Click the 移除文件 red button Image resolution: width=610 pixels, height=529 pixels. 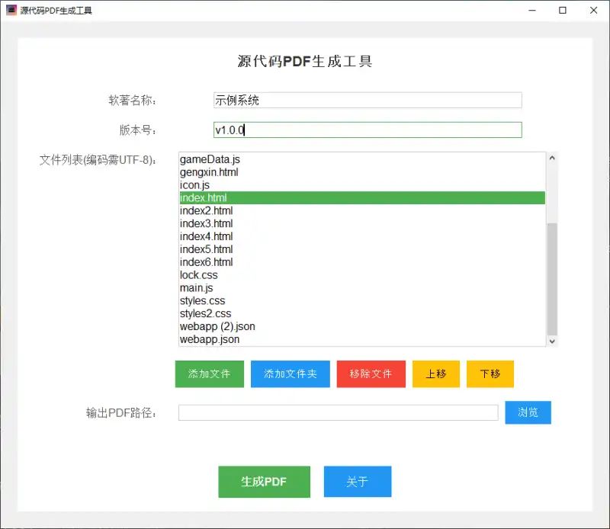pos(371,374)
